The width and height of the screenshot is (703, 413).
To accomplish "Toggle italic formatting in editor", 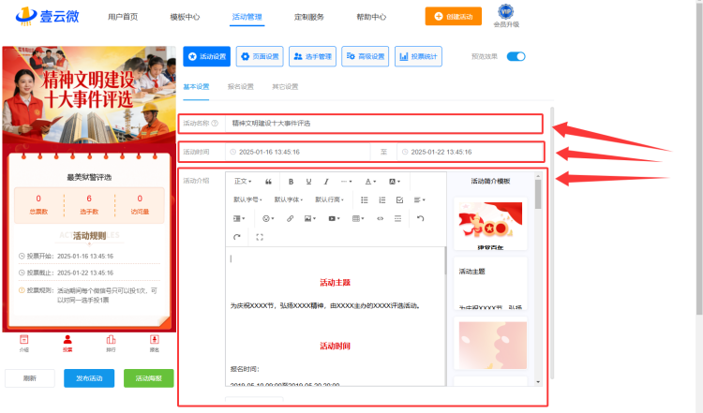I will [x=326, y=182].
